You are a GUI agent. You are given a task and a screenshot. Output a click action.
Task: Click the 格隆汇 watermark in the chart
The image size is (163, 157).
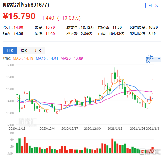(28, 122)
